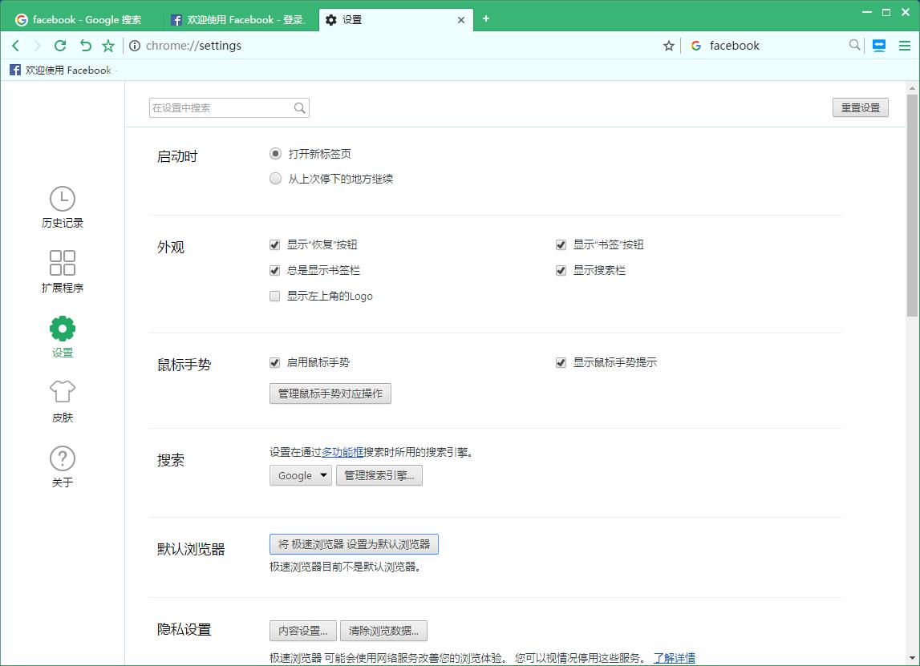920x666 pixels.
Task: Toggle 显示鼠标手势提示 checkbox
Action: (x=561, y=363)
